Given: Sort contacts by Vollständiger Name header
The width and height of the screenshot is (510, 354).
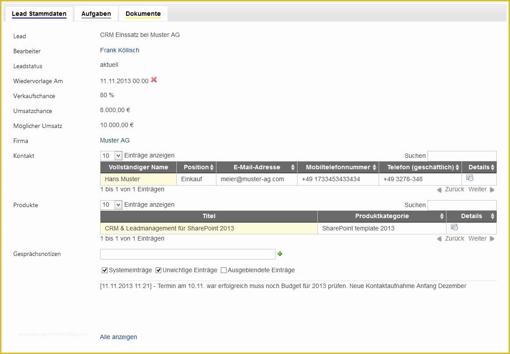Looking at the screenshot, I should coord(138,168).
